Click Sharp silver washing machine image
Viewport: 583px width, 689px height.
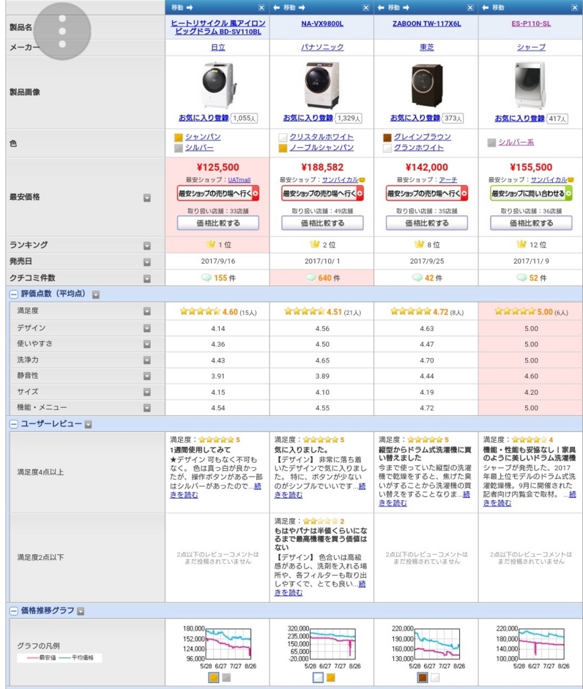[531, 85]
